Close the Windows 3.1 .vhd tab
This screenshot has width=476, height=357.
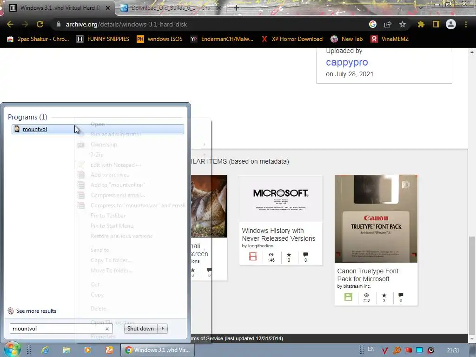tap(108, 8)
